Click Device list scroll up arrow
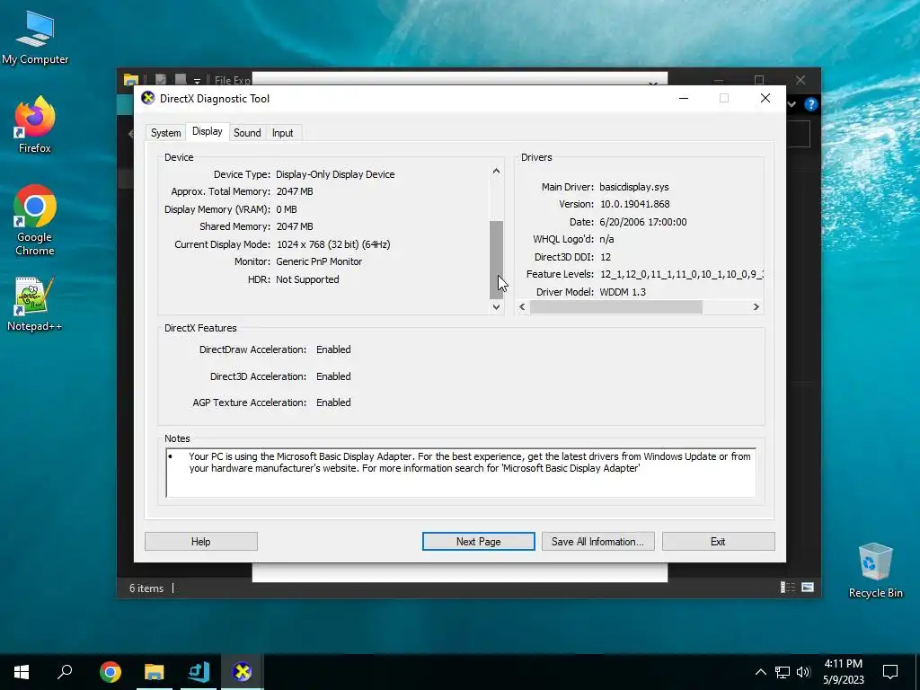 tap(496, 172)
